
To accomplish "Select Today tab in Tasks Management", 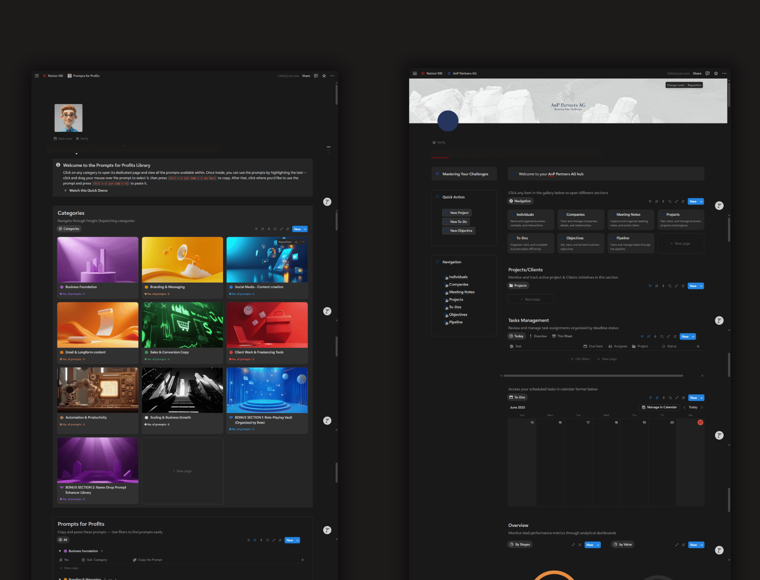I will (517, 336).
